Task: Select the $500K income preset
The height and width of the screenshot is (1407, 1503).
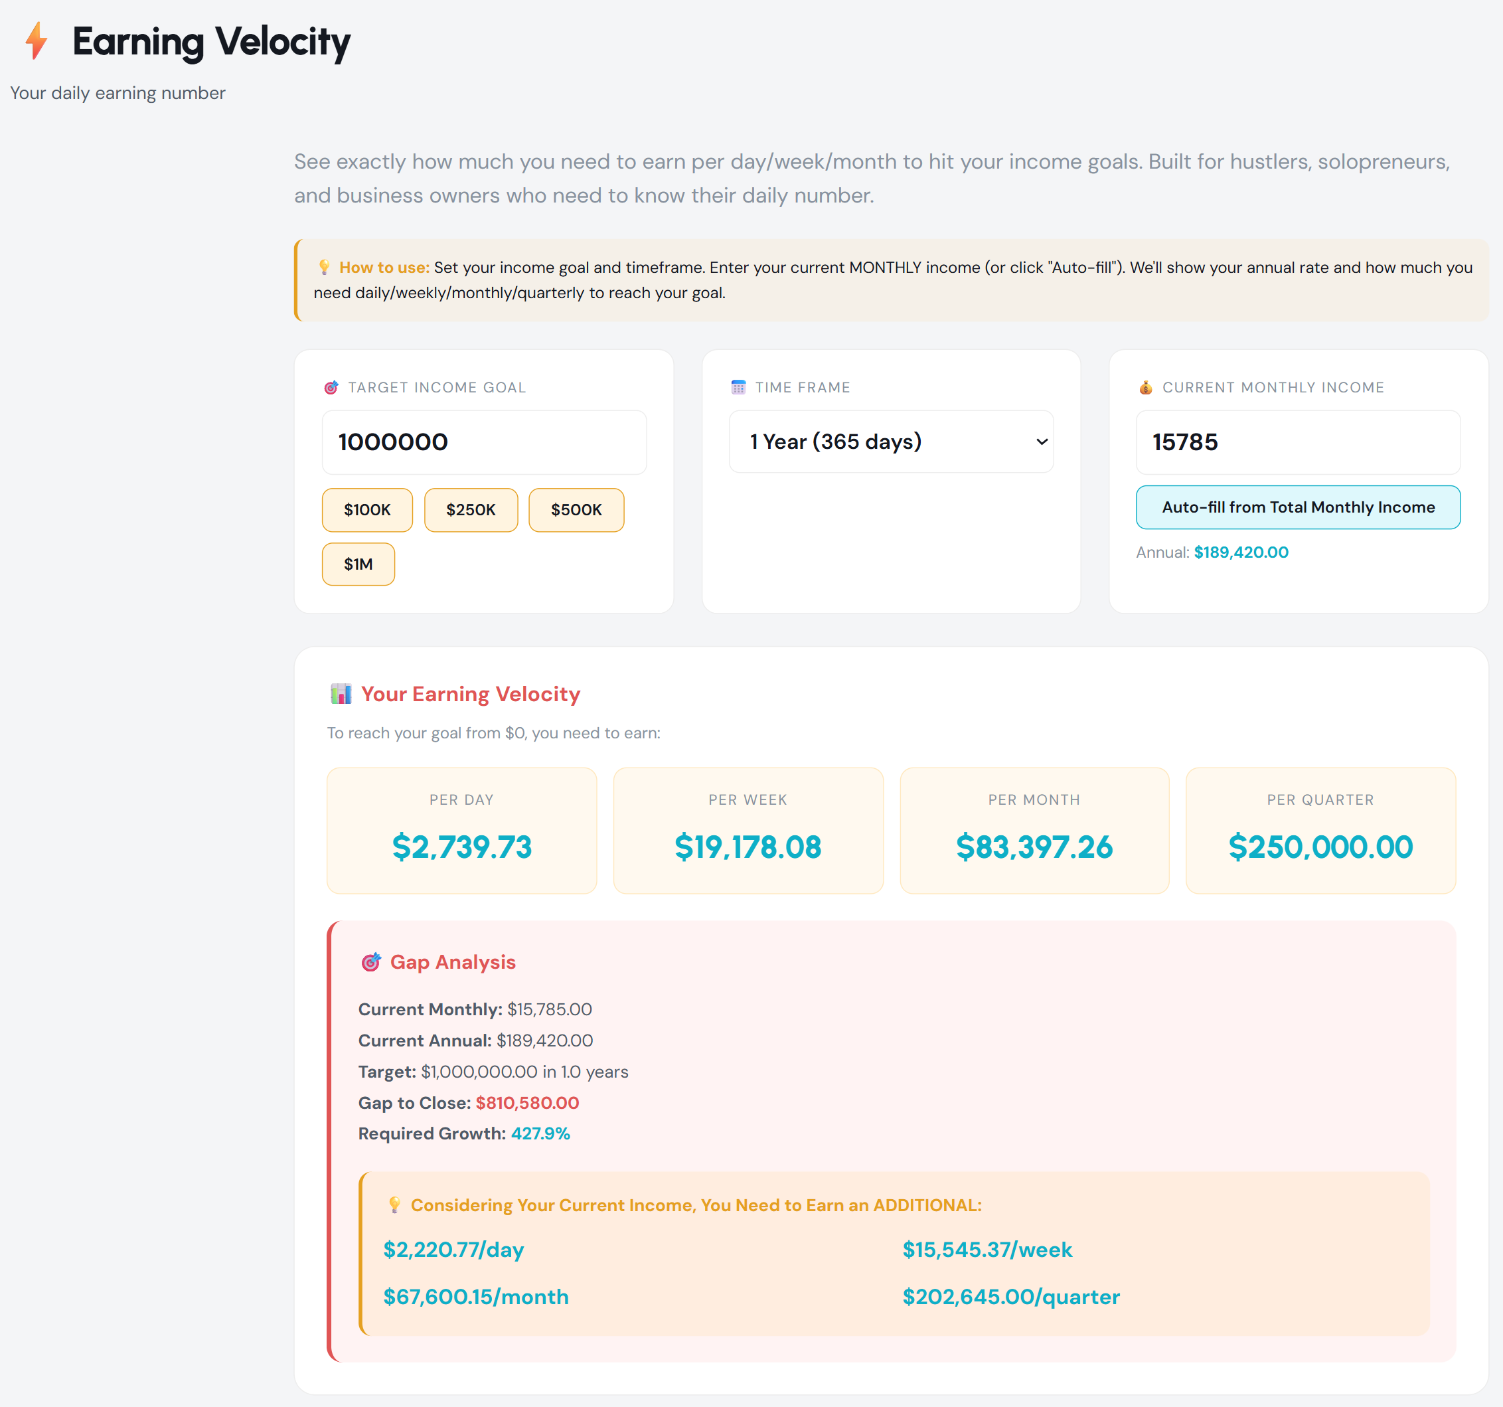Action: click(x=576, y=509)
